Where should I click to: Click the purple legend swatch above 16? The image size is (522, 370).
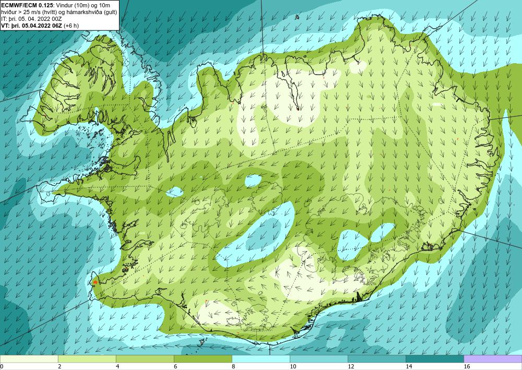493,359
